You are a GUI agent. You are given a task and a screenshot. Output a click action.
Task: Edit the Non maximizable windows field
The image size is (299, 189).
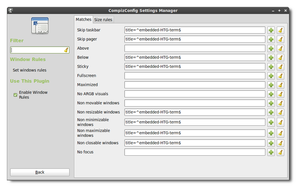(x=195, y=133)
